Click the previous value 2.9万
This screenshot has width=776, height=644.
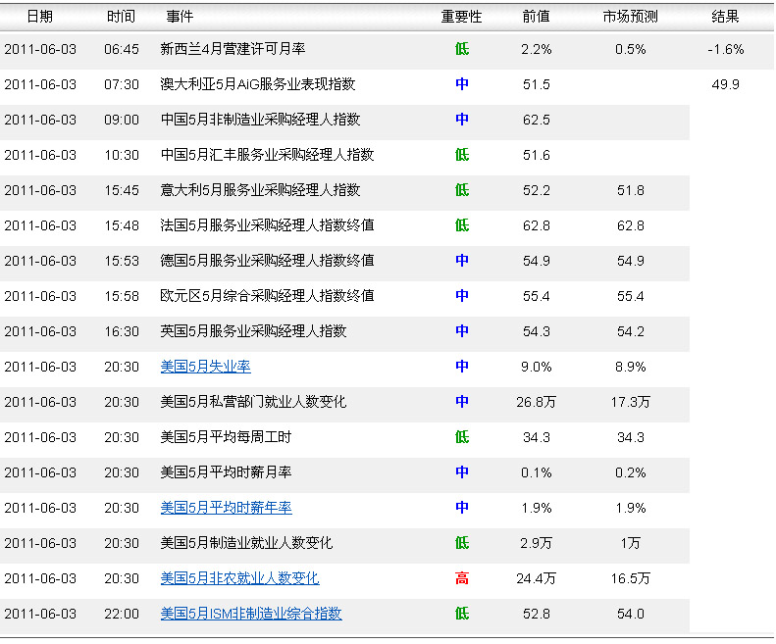(536, 543)
